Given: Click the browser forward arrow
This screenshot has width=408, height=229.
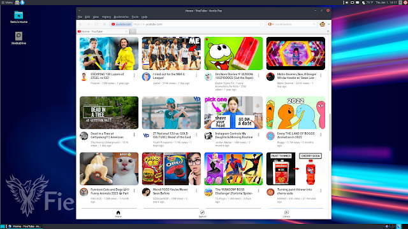Looking at the screenshot, I should click(89, 24).
